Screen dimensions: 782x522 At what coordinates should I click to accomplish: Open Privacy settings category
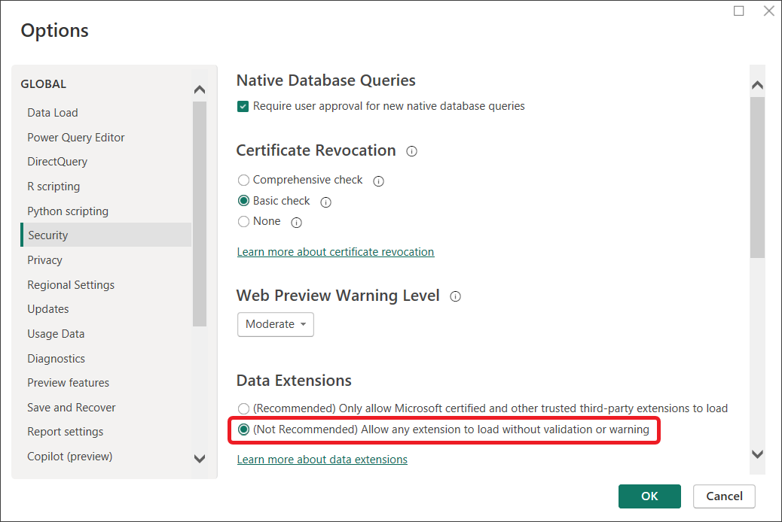45,260
